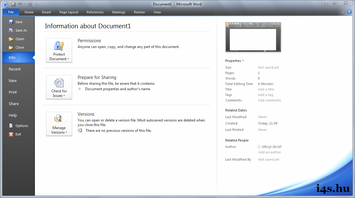Click Exit with the red X icon
355x198 pixels.
15,134
